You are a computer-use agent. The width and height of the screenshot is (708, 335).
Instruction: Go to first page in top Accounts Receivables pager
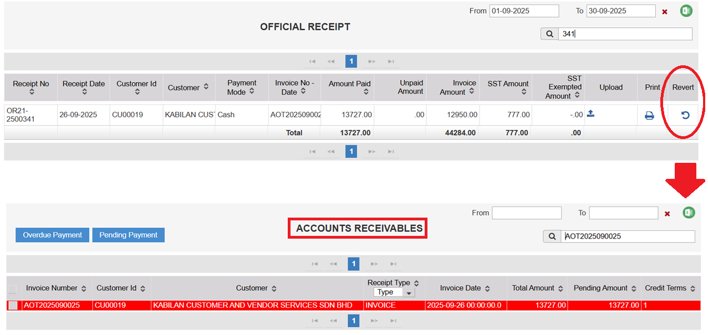click(315, 264)
